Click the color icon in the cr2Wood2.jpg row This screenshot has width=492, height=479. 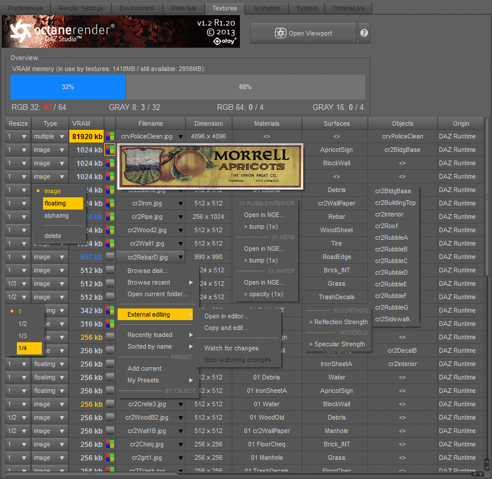coord(110,230)
